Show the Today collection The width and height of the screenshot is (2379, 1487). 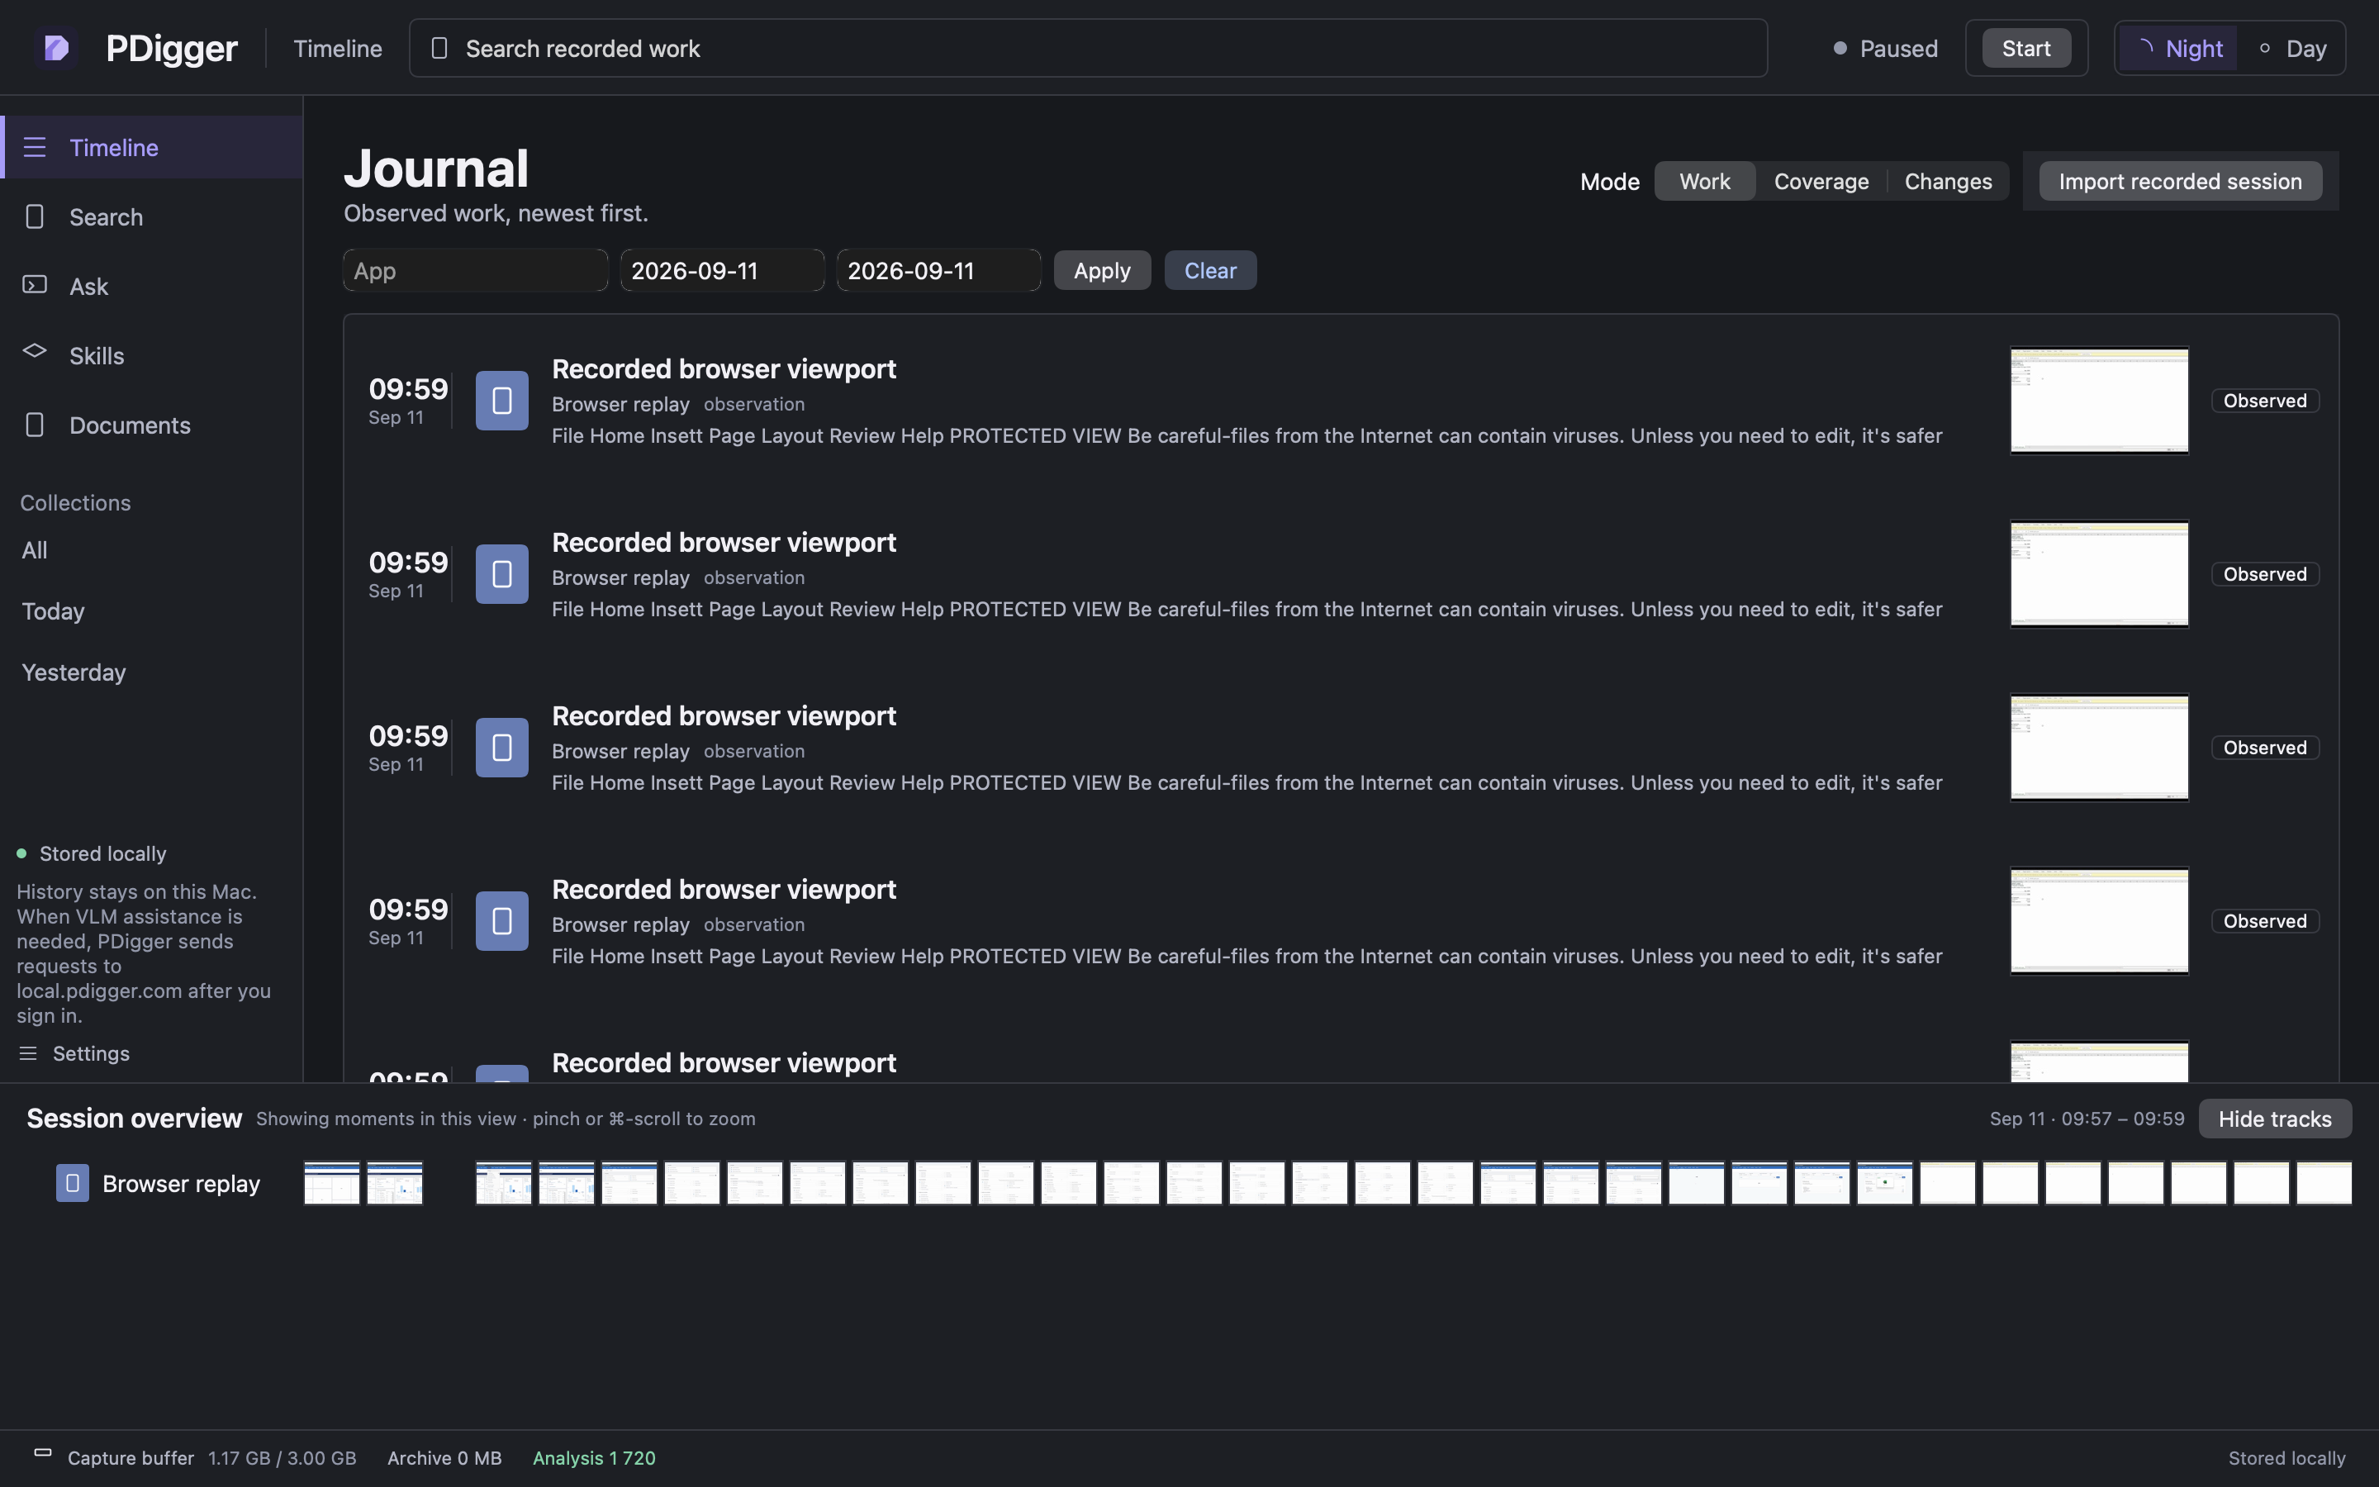coord(53,610)
